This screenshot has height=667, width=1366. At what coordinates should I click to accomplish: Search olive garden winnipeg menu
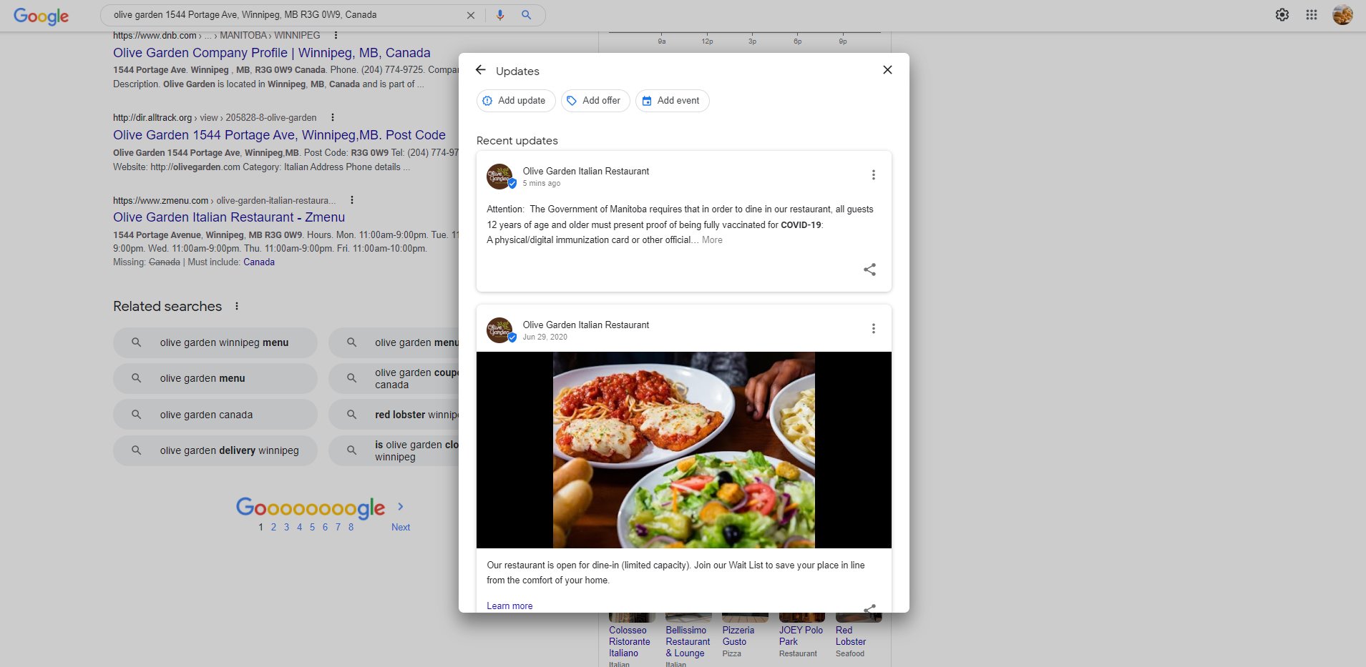(215, 343)
